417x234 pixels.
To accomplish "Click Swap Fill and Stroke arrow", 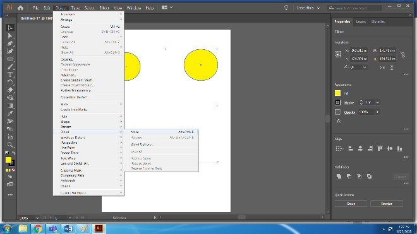I will (x=13, y=153).
